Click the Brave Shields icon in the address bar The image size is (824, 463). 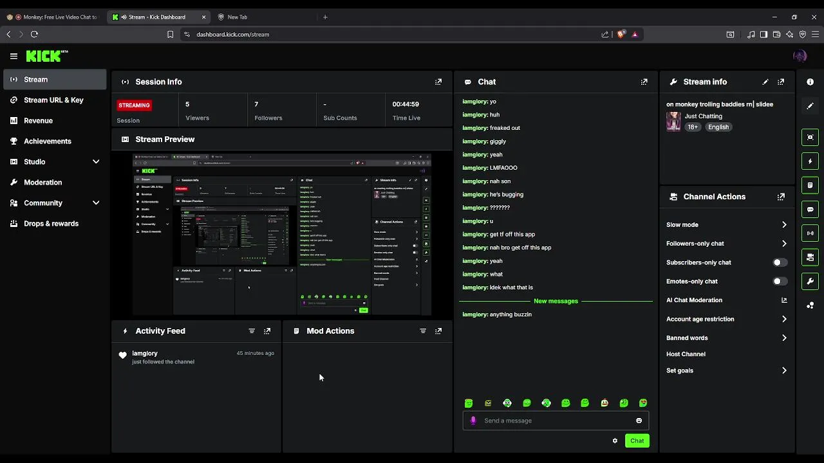pyautogui.click(x=621, y=34)
